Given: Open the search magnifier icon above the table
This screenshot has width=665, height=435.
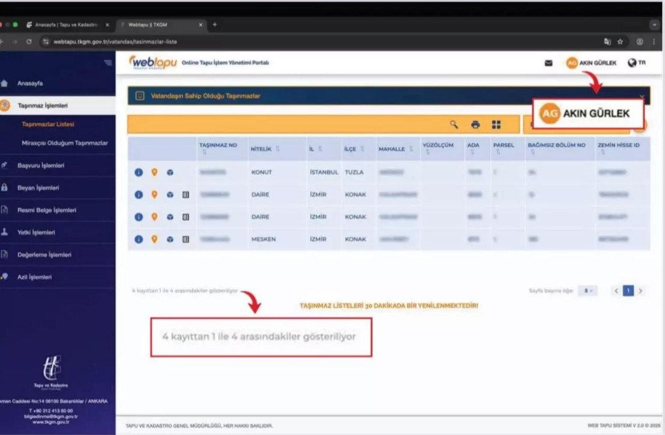Looking at the screenshot, I should tap(453, 124).
